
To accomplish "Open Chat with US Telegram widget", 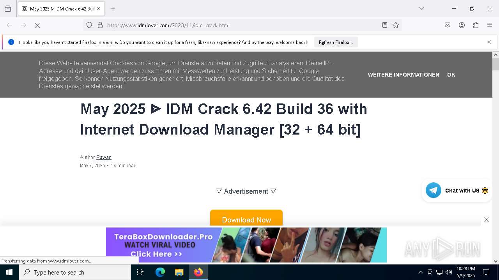I will tap(457, 191).
